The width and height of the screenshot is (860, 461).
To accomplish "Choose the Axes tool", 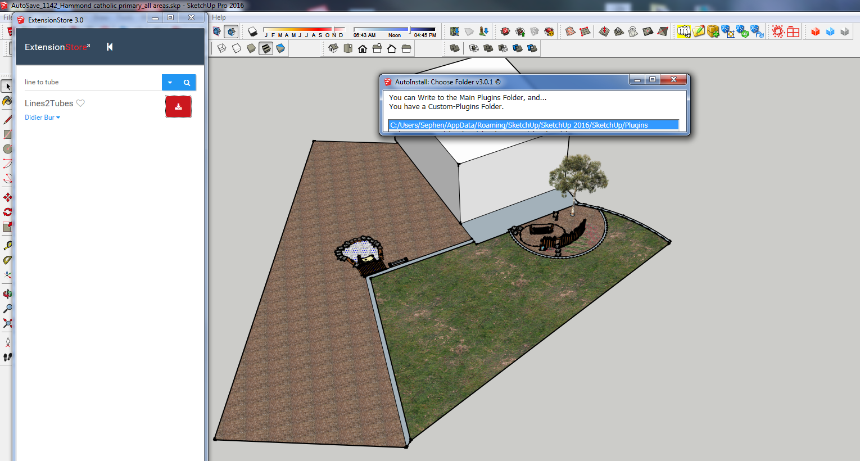I will pos(7,275).
